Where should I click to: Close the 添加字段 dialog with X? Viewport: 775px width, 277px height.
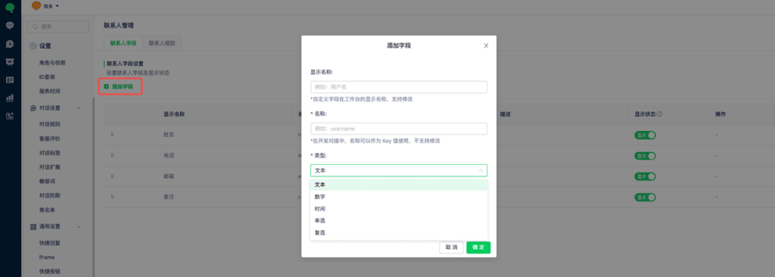coord(486,45)
